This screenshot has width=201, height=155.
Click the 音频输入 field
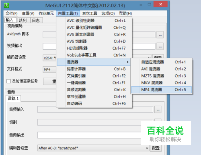click(x=95, y=109)
